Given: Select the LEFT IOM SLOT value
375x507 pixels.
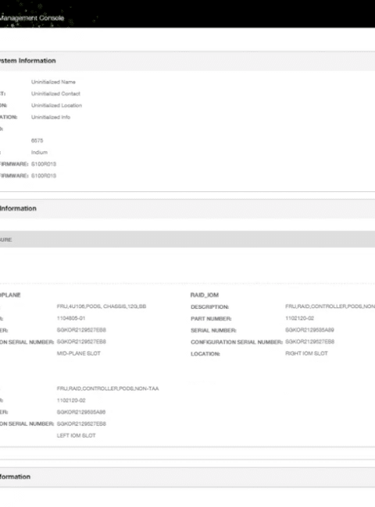Looking at the screenshot, I should [x=76, y=435].
